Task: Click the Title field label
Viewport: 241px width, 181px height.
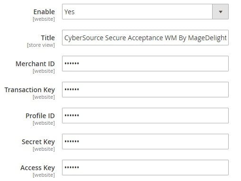Action: [x=48, y=38]
